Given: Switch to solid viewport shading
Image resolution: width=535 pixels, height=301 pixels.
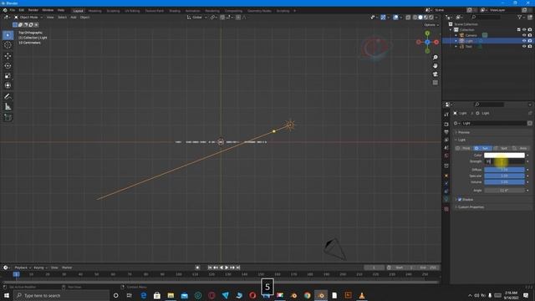Looking at the screenshot, I should tap(420, 17).
